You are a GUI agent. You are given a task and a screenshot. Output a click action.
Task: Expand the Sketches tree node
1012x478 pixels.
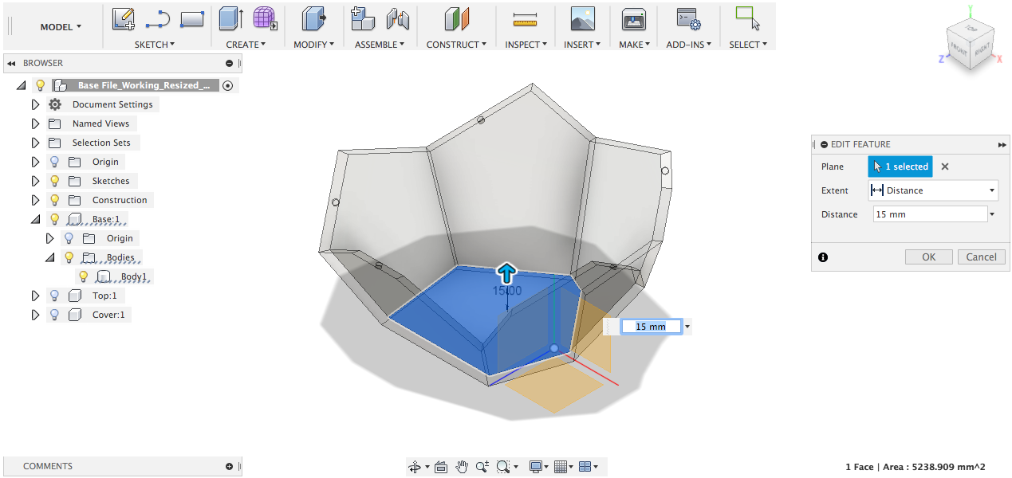coord(35,181)
